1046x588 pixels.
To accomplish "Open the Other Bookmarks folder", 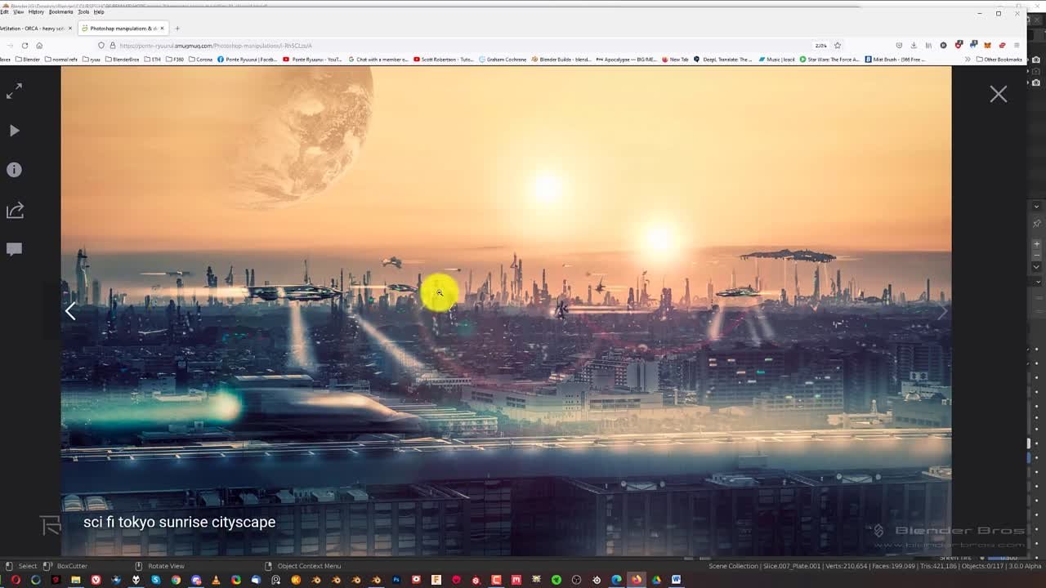I will pyautogui.click(x=999, y=60).
